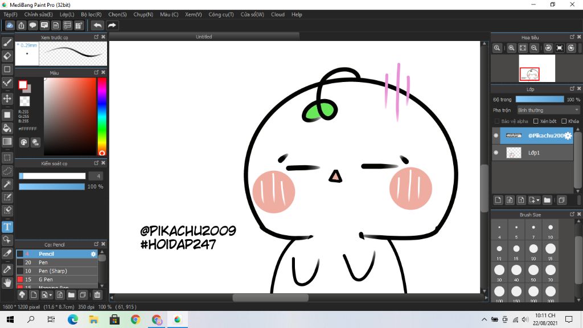
Task: Open the Tệp(F) menu
Action: (10, 14)
